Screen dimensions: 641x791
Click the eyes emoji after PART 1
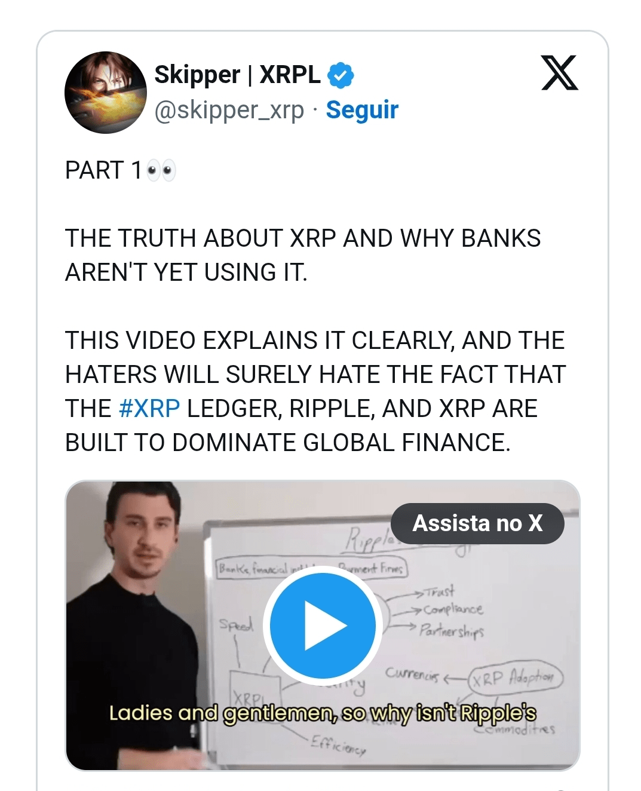point(161,171)
